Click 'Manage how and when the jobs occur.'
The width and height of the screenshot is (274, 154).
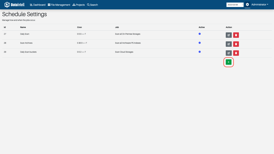click(x=19, y=20)
